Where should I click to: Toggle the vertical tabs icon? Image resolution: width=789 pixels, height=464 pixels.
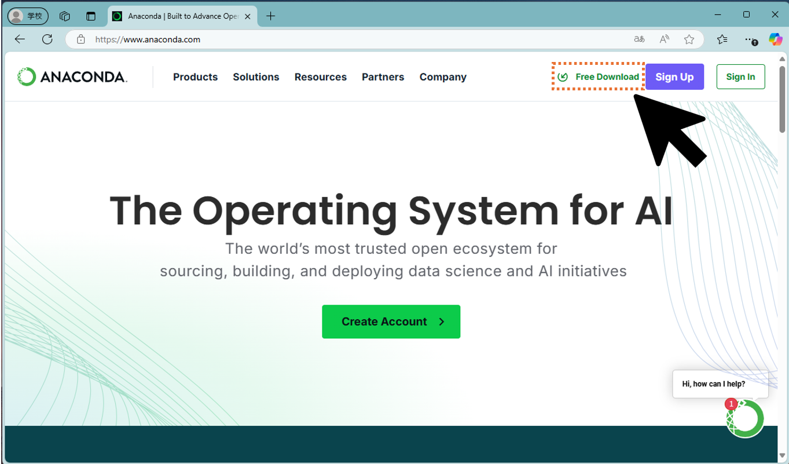[91, 16]
